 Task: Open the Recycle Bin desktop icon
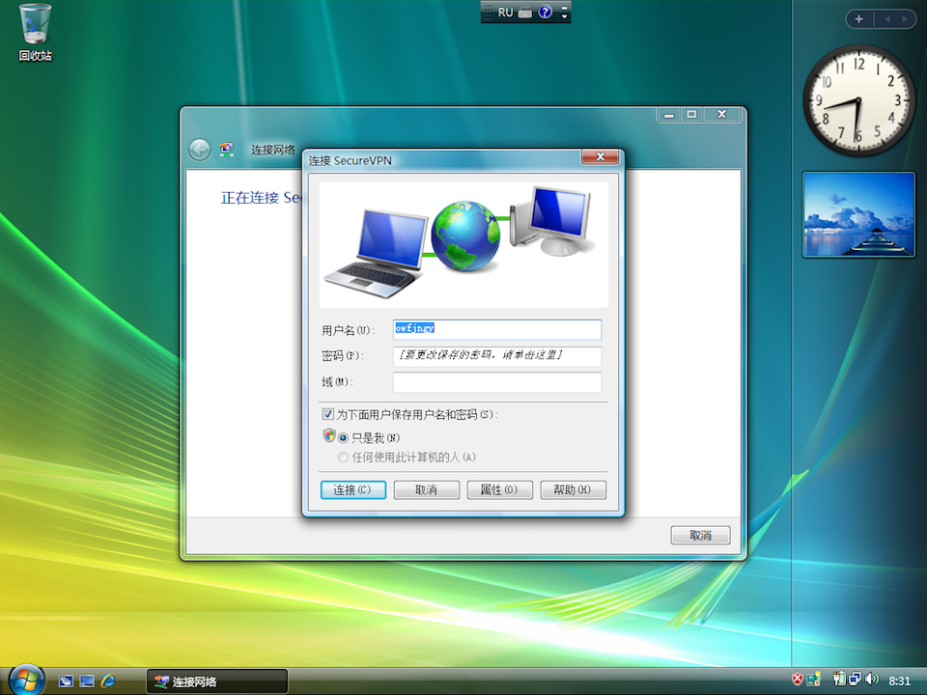(x=35, y=33)
